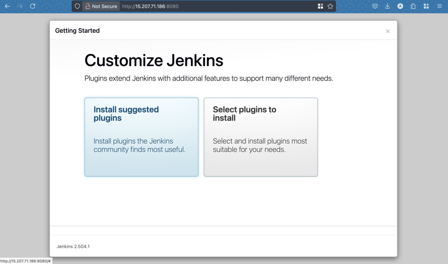This screenshot has width=448, height=264.
Task: Click the 'Plugins extend Jenkins' description text
Action: [209, 78]
